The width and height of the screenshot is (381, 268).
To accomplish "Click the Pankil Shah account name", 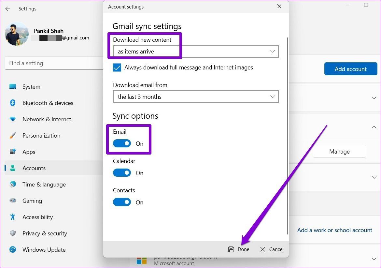I will pos(49,31).
